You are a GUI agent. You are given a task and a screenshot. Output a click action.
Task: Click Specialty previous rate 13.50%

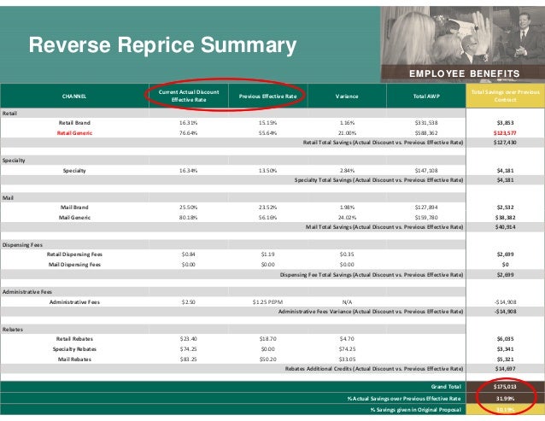pos(267,171)
